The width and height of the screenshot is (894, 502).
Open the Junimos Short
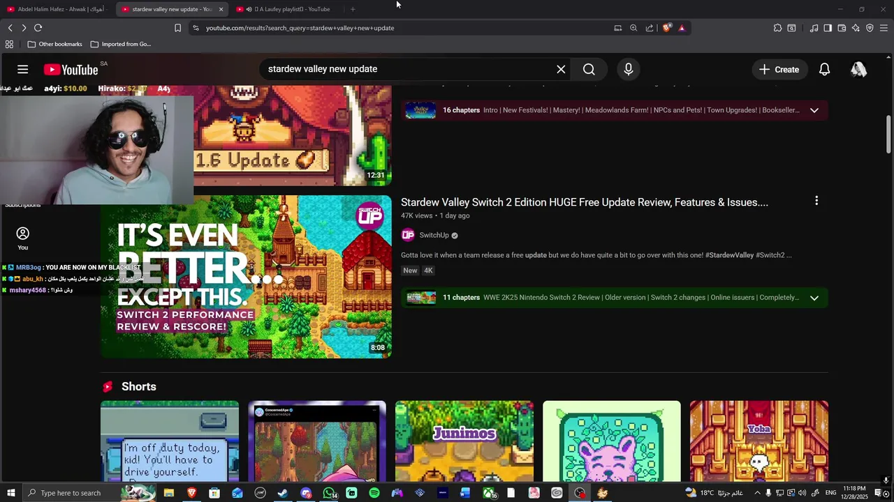464,441
